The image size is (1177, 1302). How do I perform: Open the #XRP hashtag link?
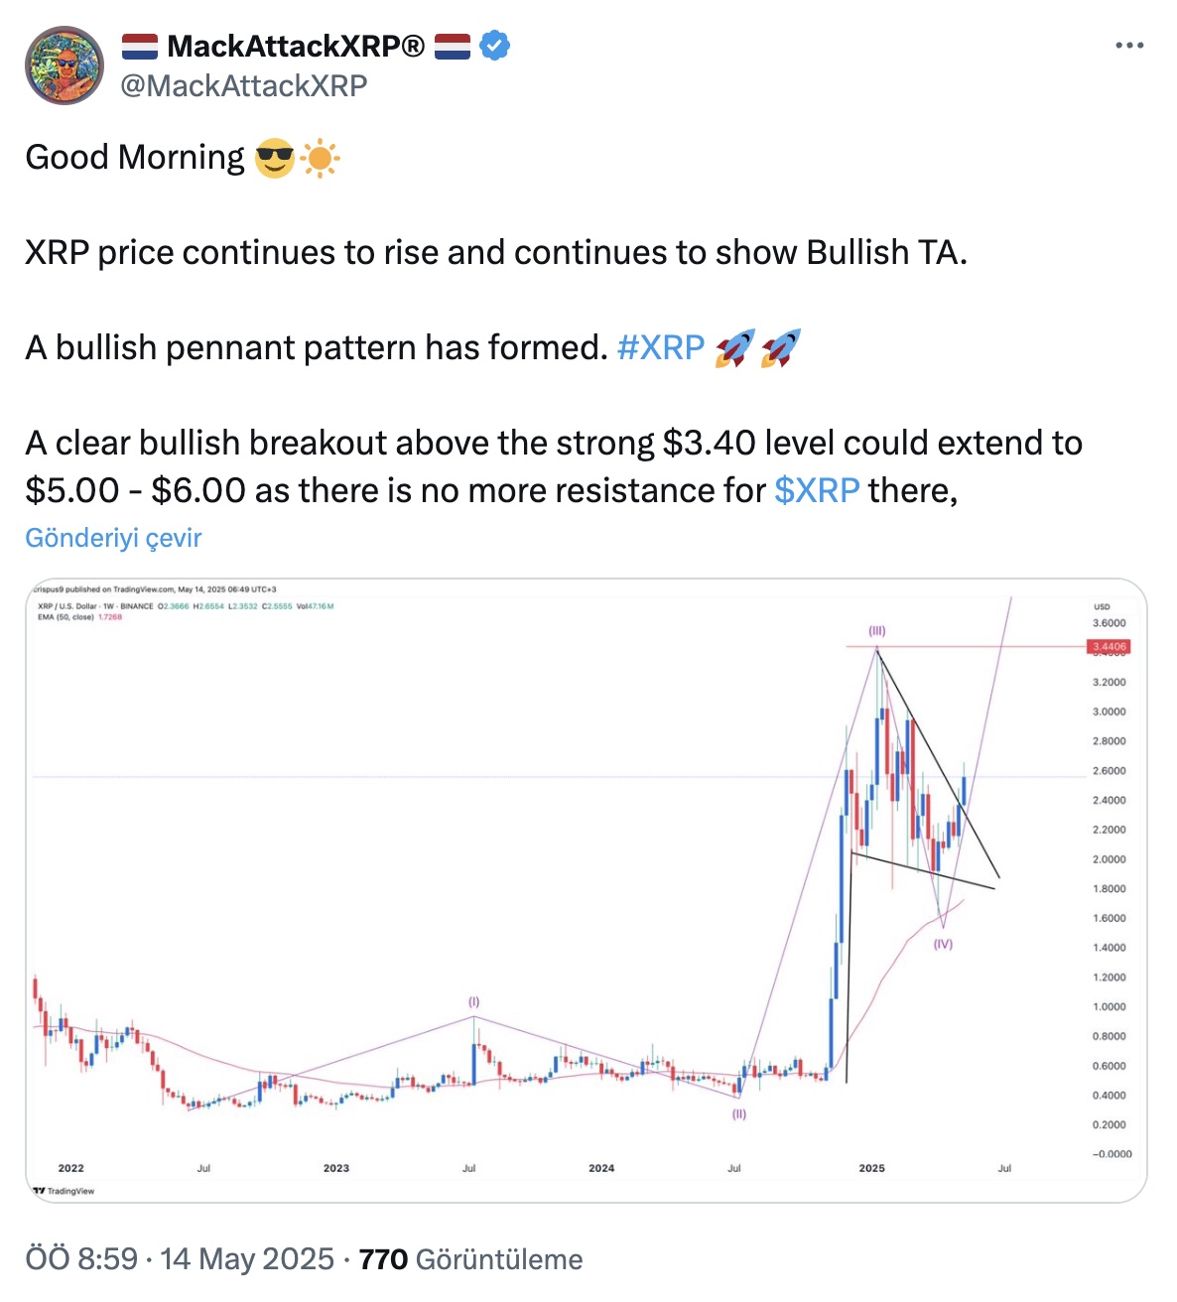[661, 347]
